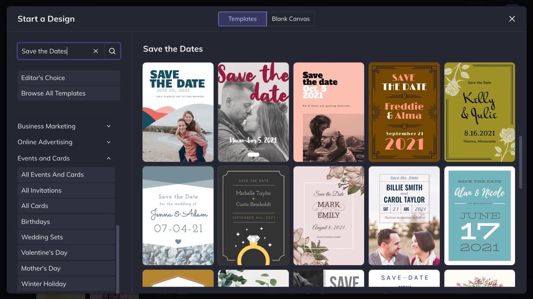The height and width of the screenshot is (299, 533).
Task: Close the Start a Design dialog
Action: (x=512, y=19)
